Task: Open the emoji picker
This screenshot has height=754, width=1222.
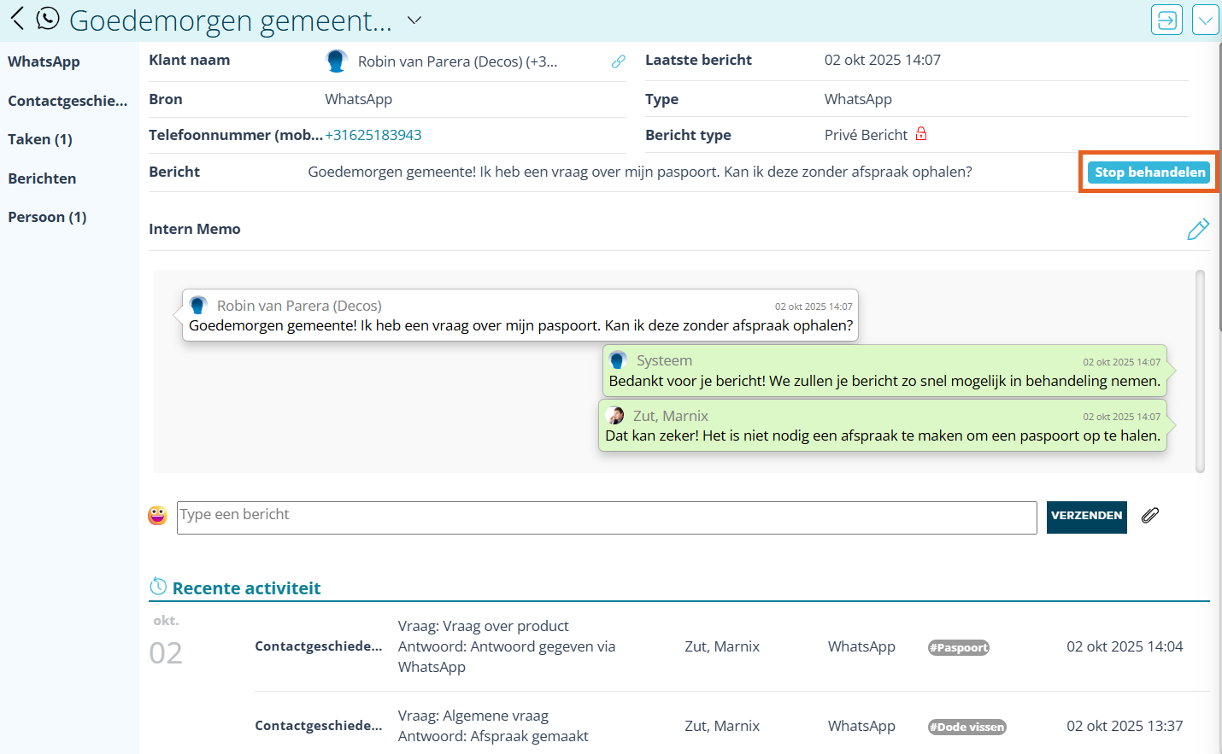Action: 157,515
